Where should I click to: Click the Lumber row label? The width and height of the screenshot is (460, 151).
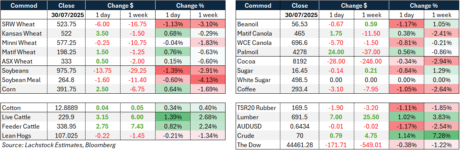[x=247, y=117]
